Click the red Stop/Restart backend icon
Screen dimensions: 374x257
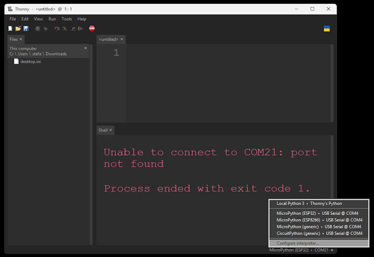pos(92,29)
